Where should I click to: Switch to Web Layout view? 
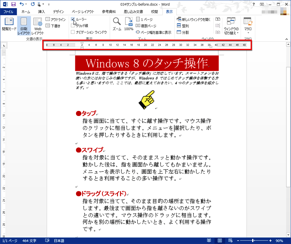[x=38, y=26]
